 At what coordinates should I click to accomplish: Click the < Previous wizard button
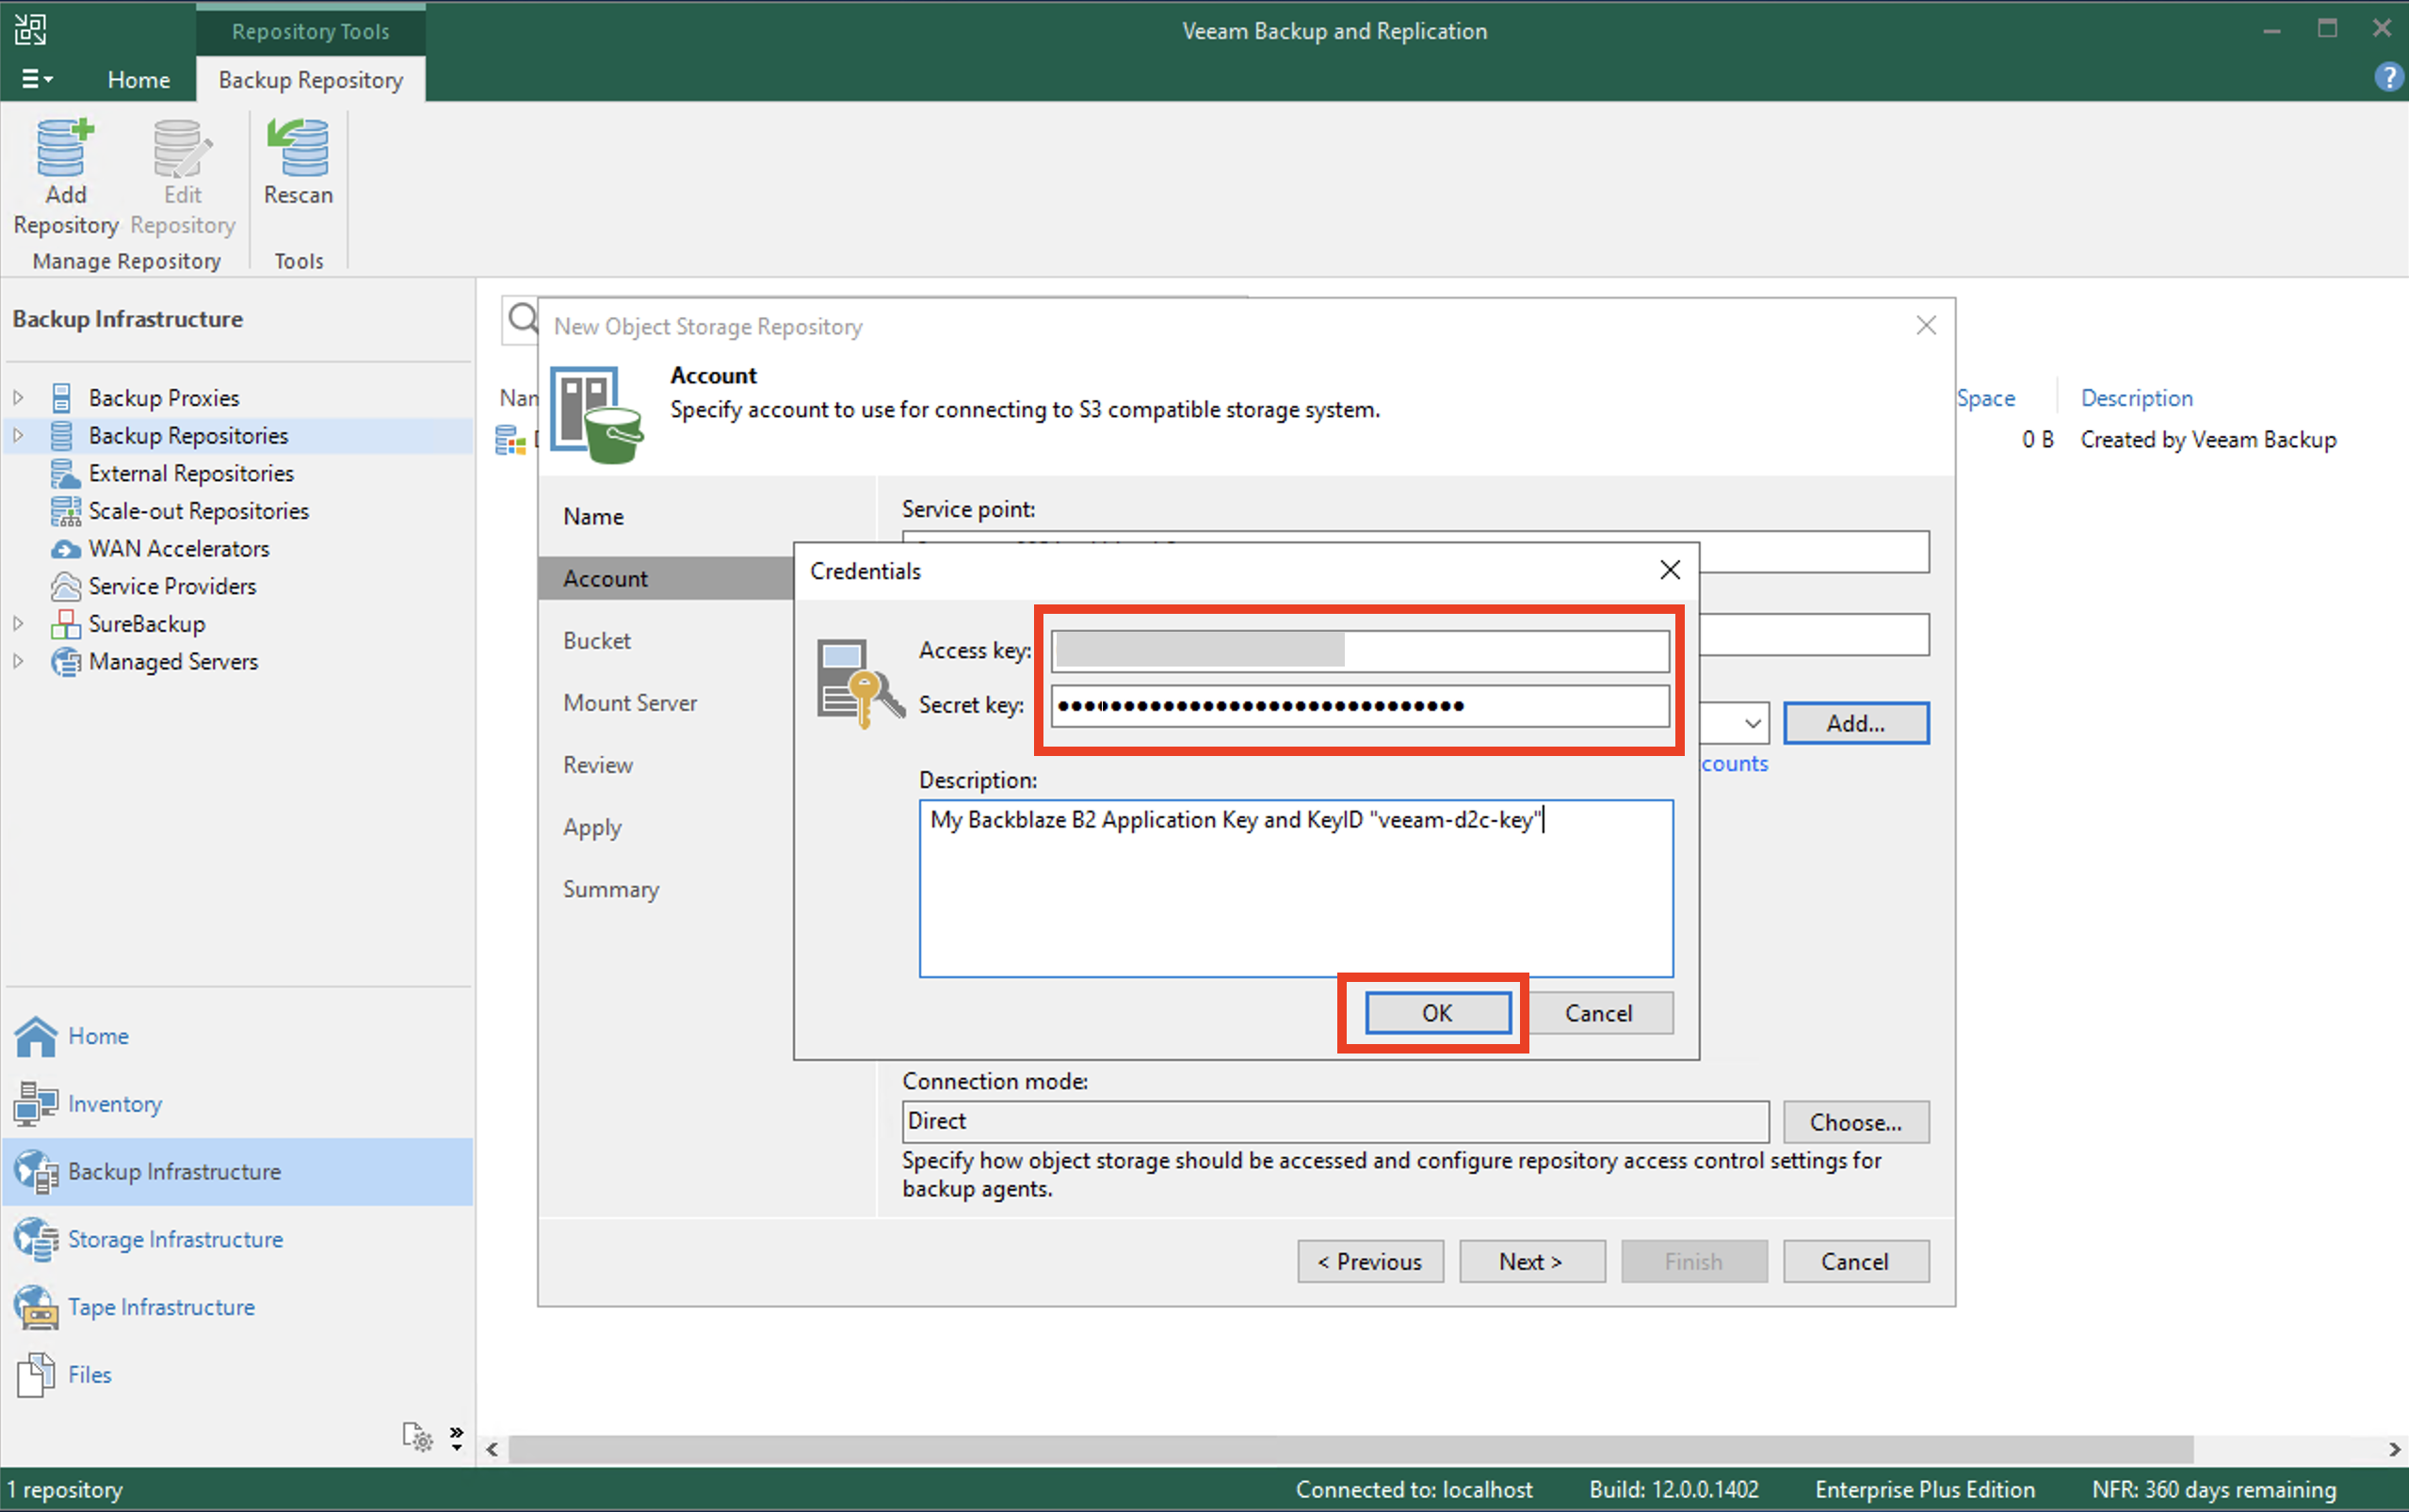click(x=1369, y=1262)
